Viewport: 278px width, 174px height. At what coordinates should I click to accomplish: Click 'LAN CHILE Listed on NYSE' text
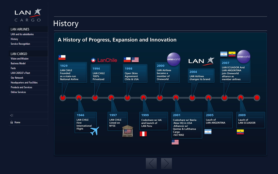(115, 123)
